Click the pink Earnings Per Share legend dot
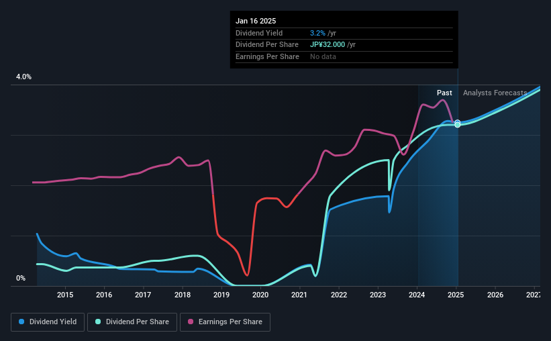The height and width of the screenshot is (341, 551). click(x=191, y=322)
